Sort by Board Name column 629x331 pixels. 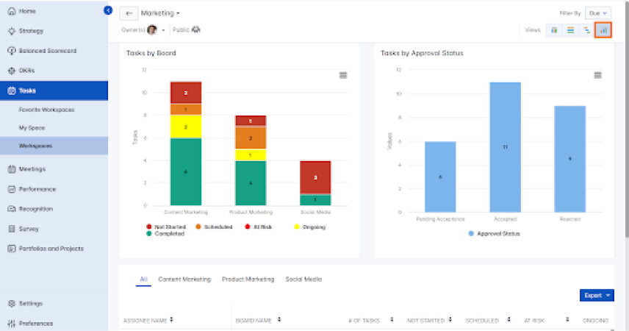(279, 320)
